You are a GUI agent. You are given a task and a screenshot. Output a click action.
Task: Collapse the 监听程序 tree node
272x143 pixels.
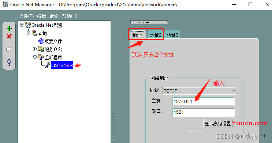35,57
